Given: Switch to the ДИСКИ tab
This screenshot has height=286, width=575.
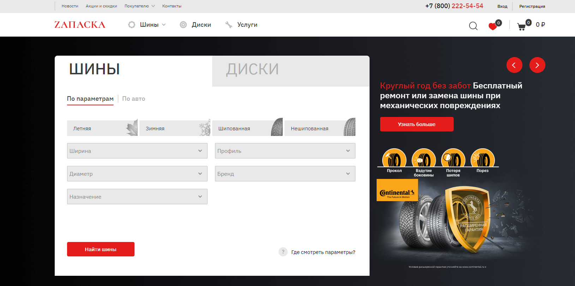Looking at the screenshot, I should [x=291, y=71].
